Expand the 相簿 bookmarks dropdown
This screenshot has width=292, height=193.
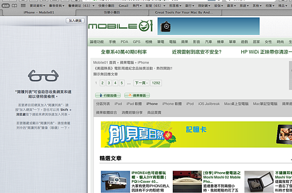click(x=270, y=6)
